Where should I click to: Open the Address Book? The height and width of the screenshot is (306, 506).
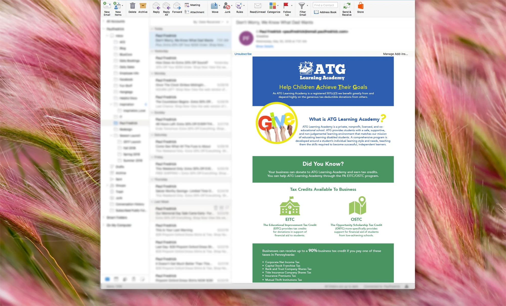[325, 12]
